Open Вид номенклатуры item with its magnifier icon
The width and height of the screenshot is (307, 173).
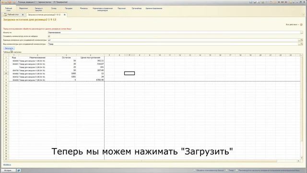pyautogui.click(x=302, y=44)
